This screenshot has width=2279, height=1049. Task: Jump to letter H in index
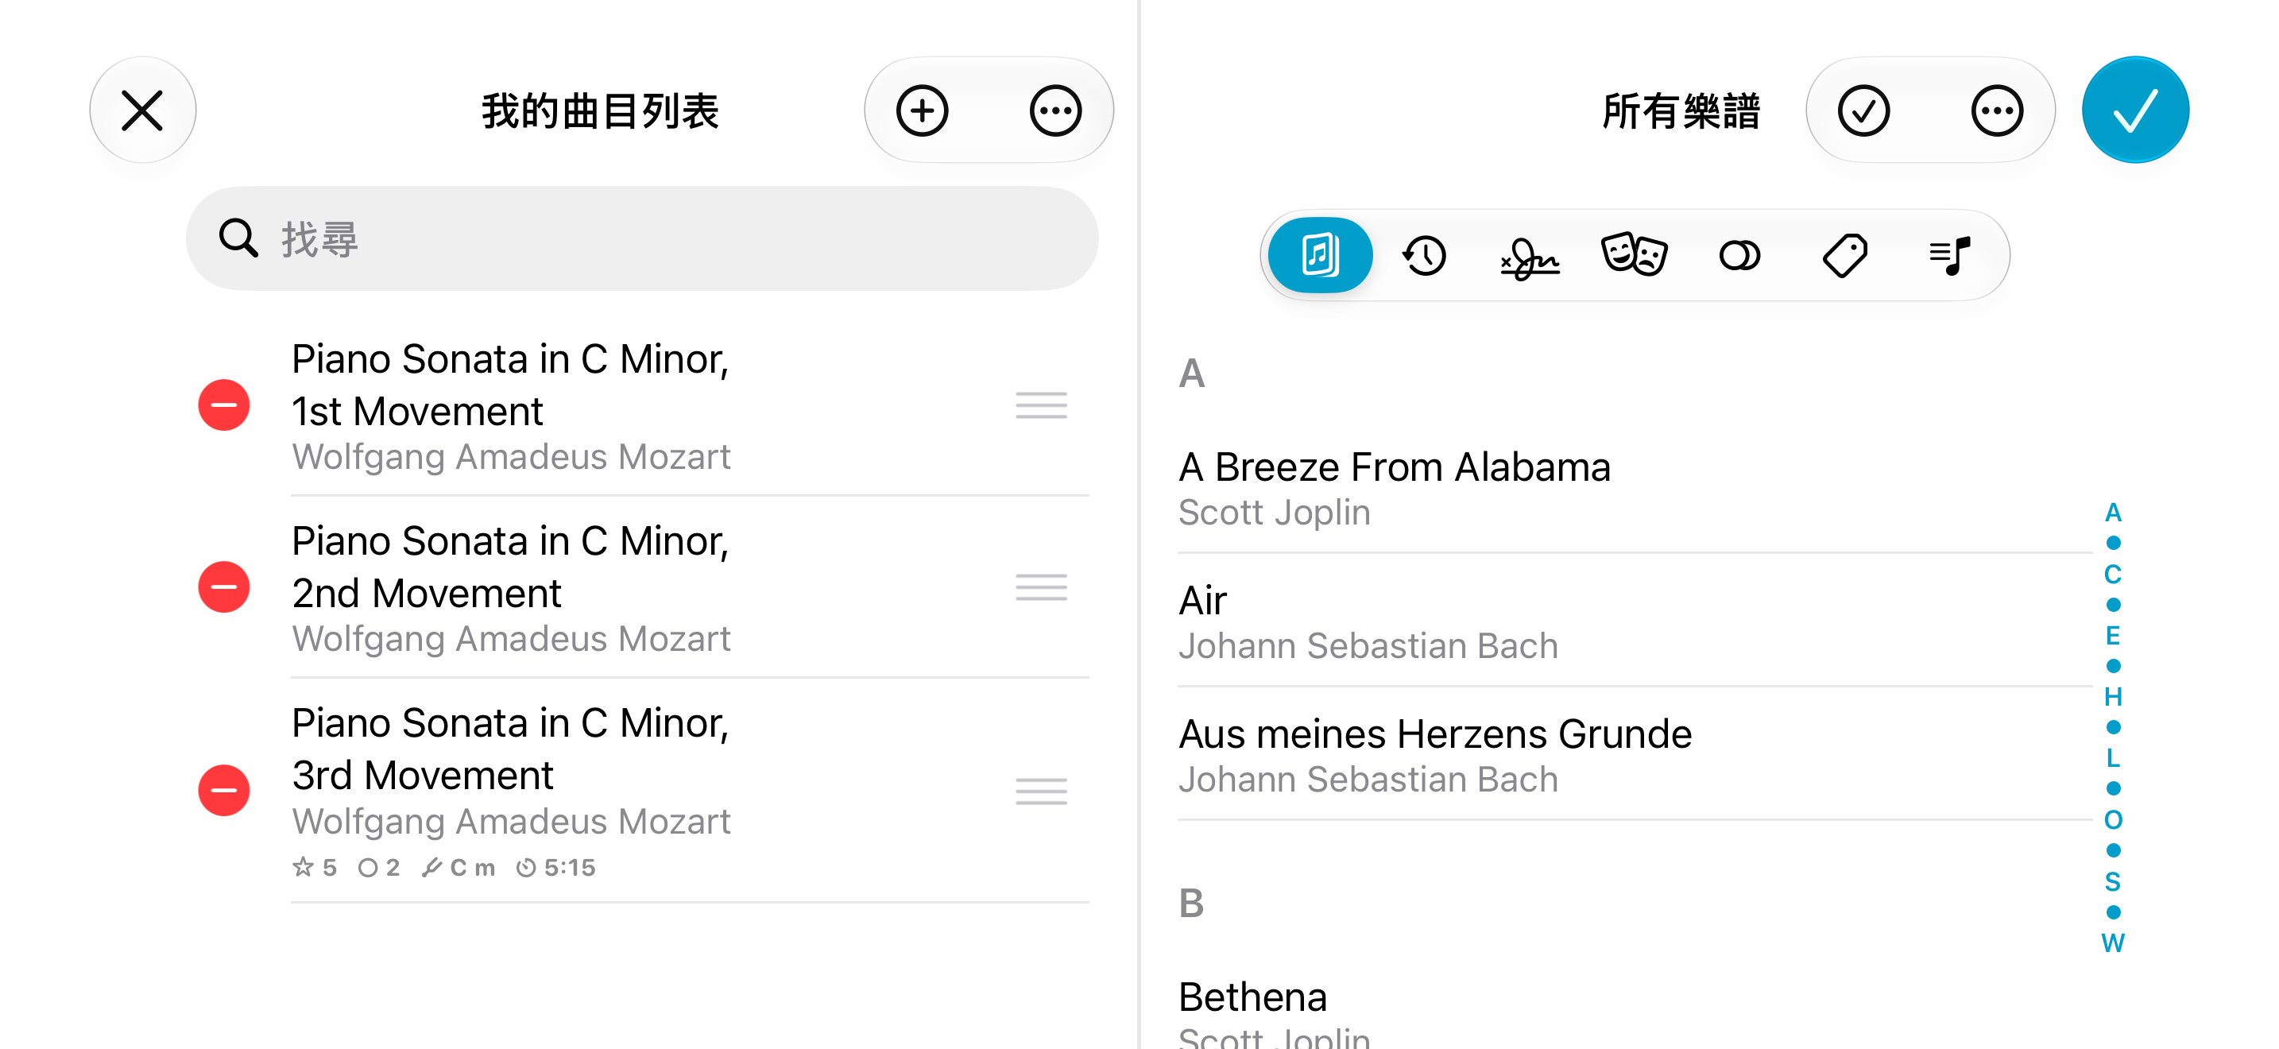click(x=2113, y=697)
